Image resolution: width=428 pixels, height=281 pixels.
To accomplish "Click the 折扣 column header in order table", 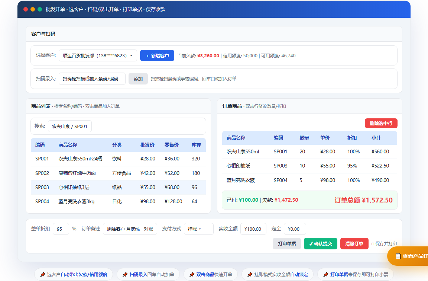I will click(x=352, y=138).
